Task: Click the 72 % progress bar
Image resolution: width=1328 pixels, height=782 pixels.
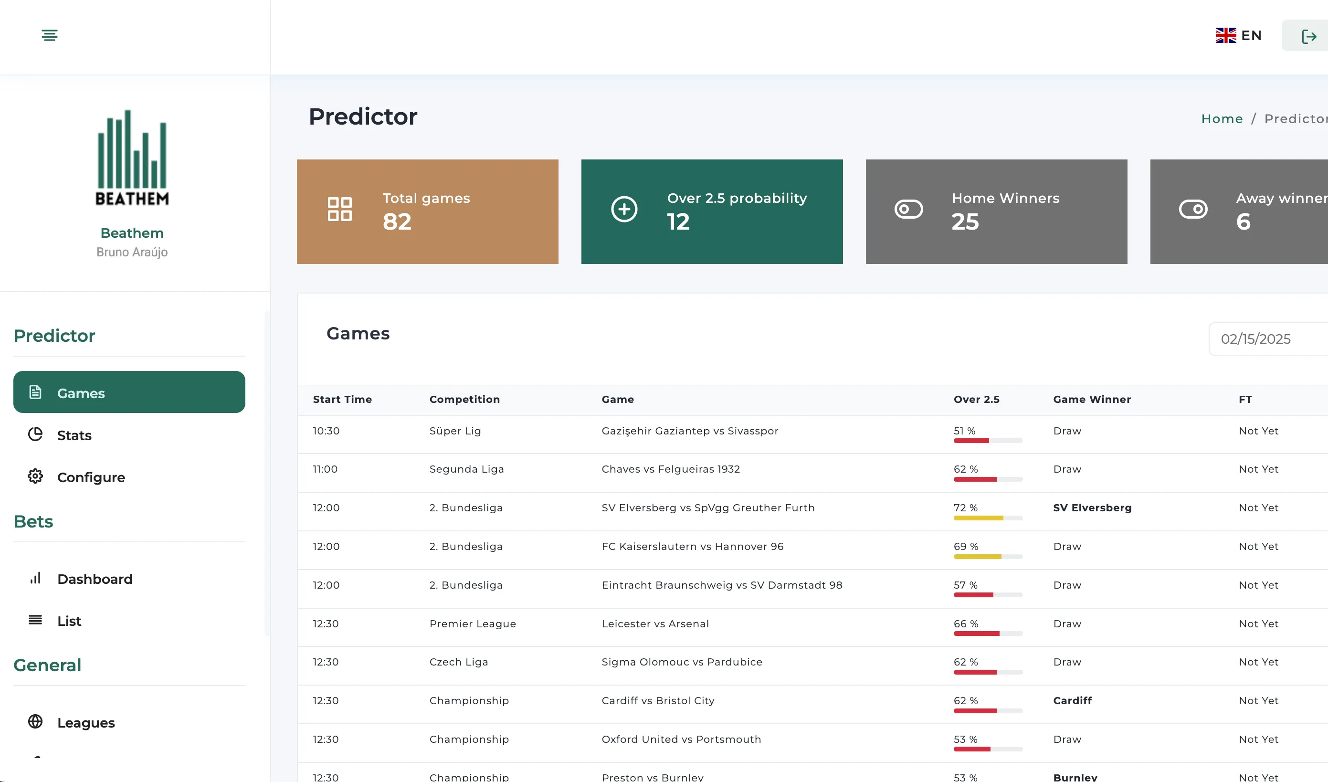Action: pos(988,518)
